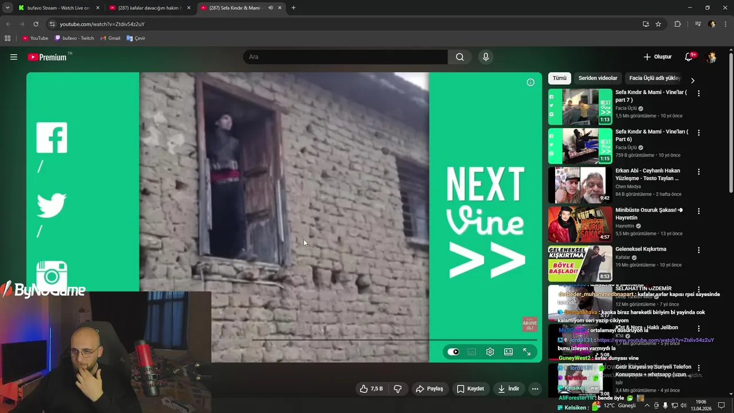This screenshot has width=734, height=413.
Task: Open the Chrome media control icon
Action: tap(698, 24)
